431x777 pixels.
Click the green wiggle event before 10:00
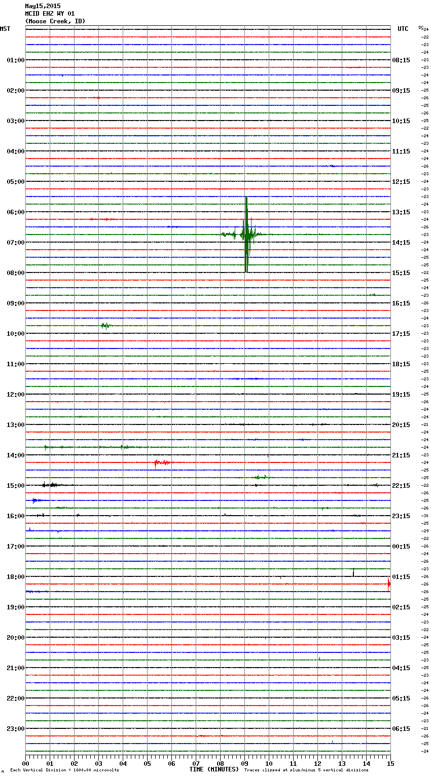(106, 326)
